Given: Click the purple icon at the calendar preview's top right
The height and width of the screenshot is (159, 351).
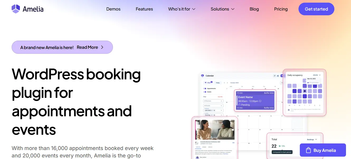Looking at the screenshot, I should click(x=281, y=76).
